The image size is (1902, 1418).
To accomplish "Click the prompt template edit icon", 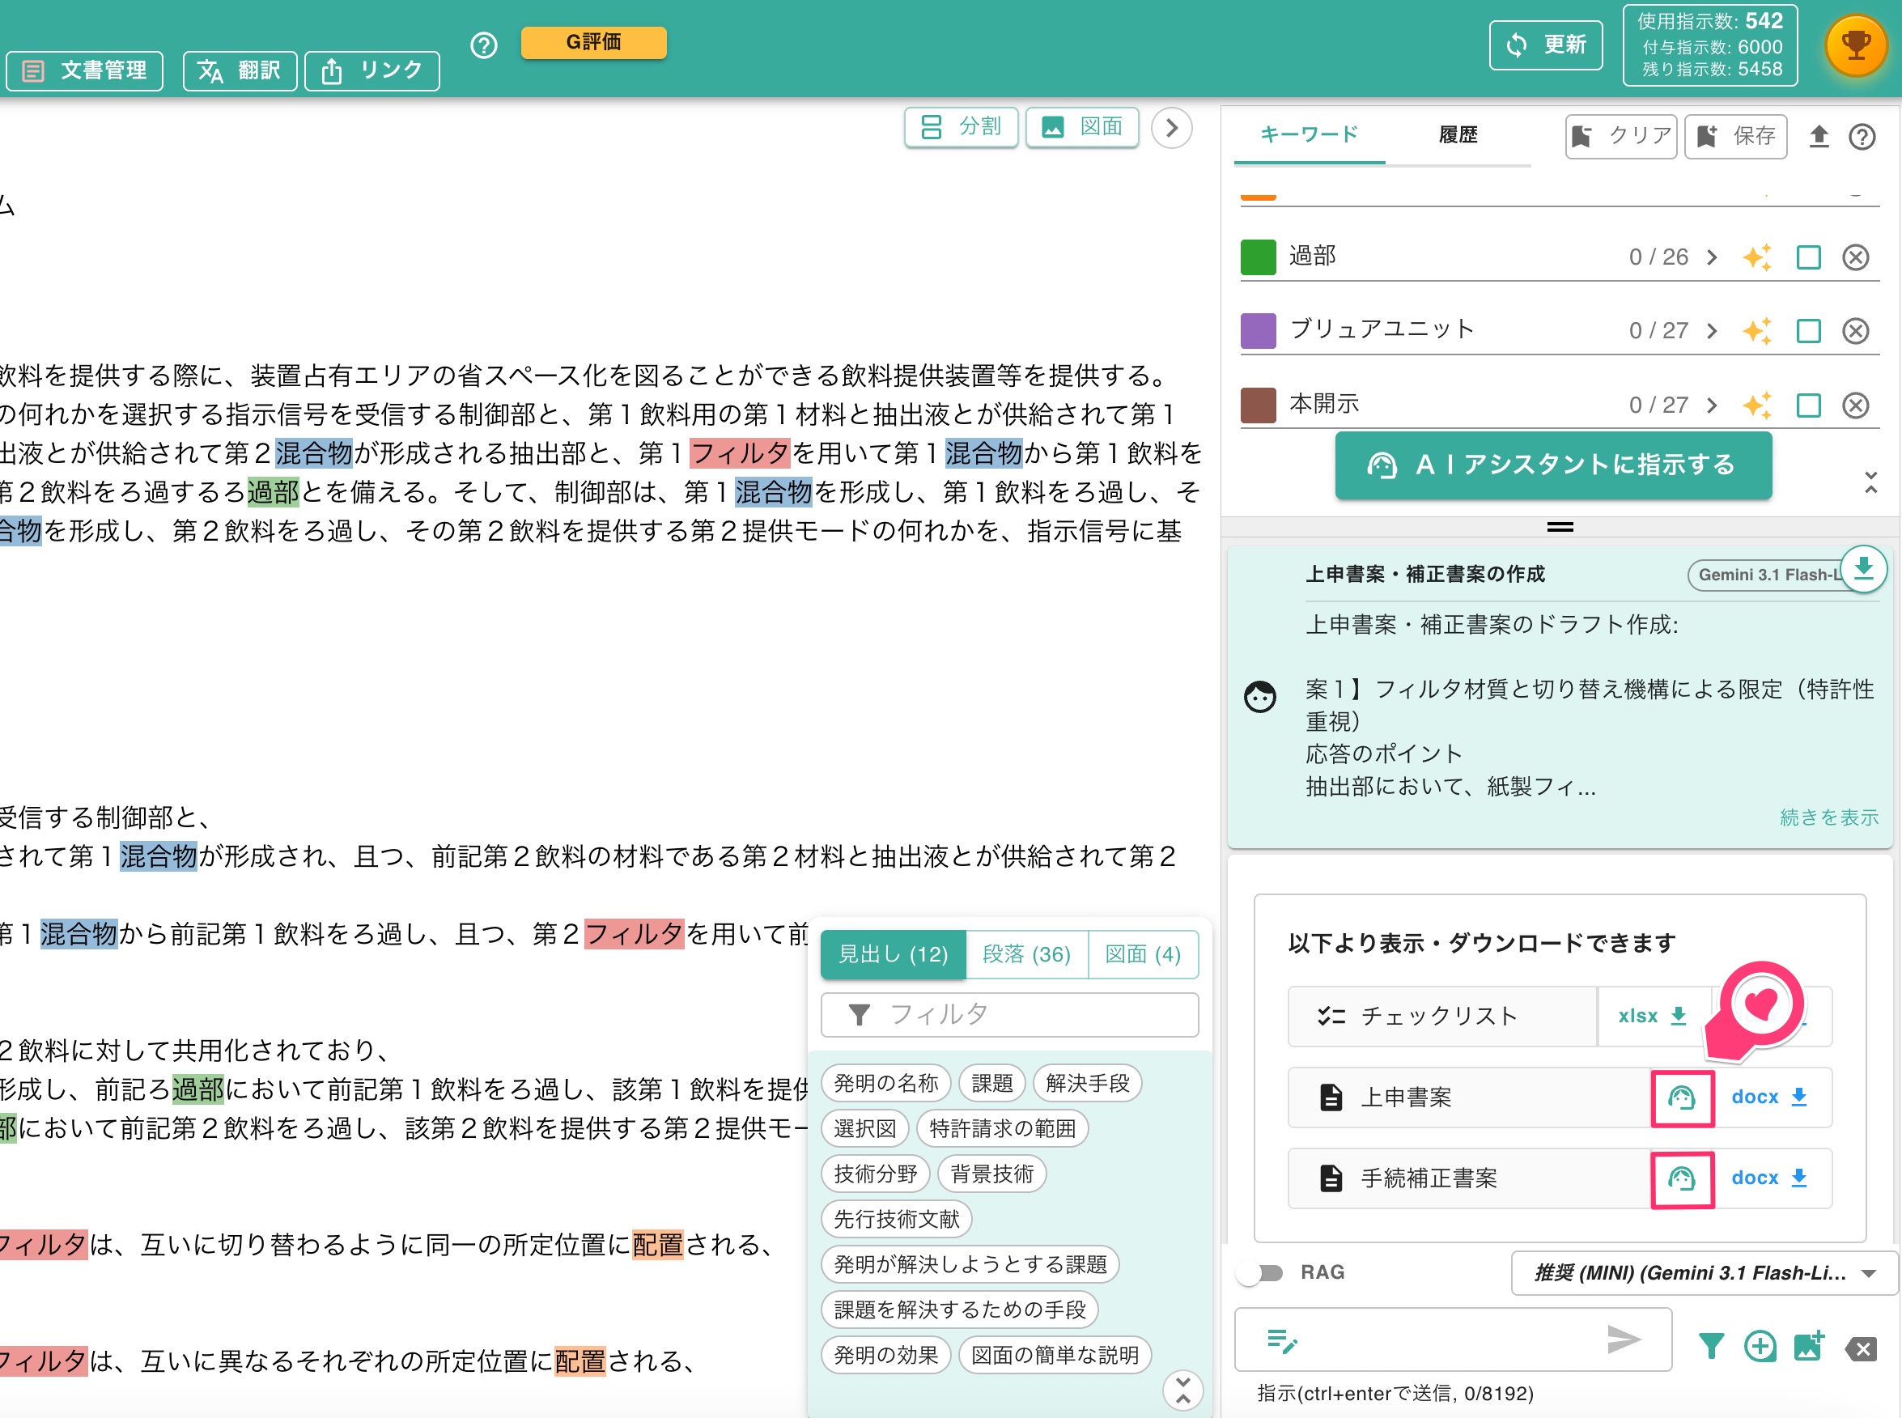I will pyautogui.click(x=1282, y=1341).
